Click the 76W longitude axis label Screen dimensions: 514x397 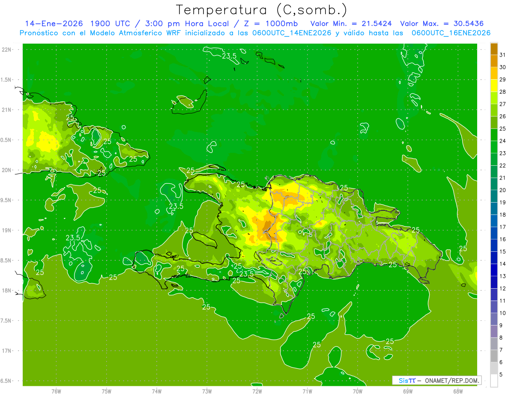coord(56,391)
